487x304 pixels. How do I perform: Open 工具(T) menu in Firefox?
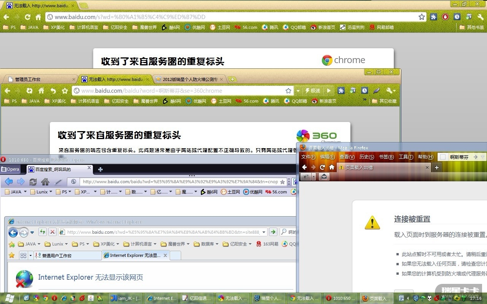tap(406, 157)
